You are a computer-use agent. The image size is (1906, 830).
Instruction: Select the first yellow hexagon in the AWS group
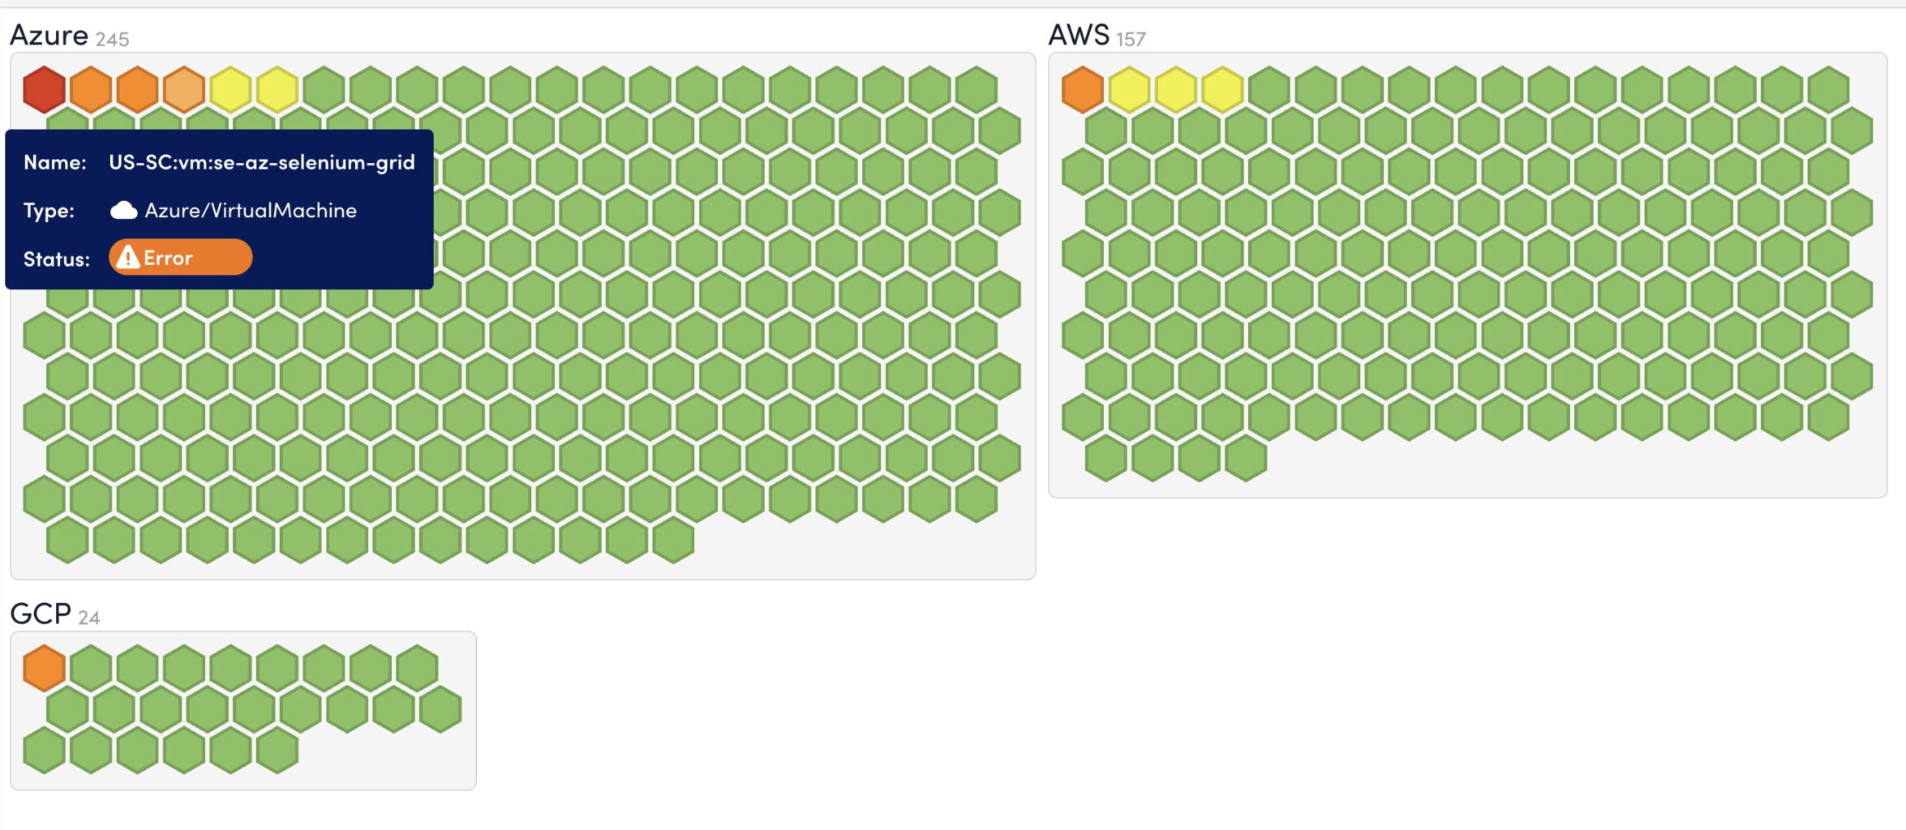tap(1129, 89)
